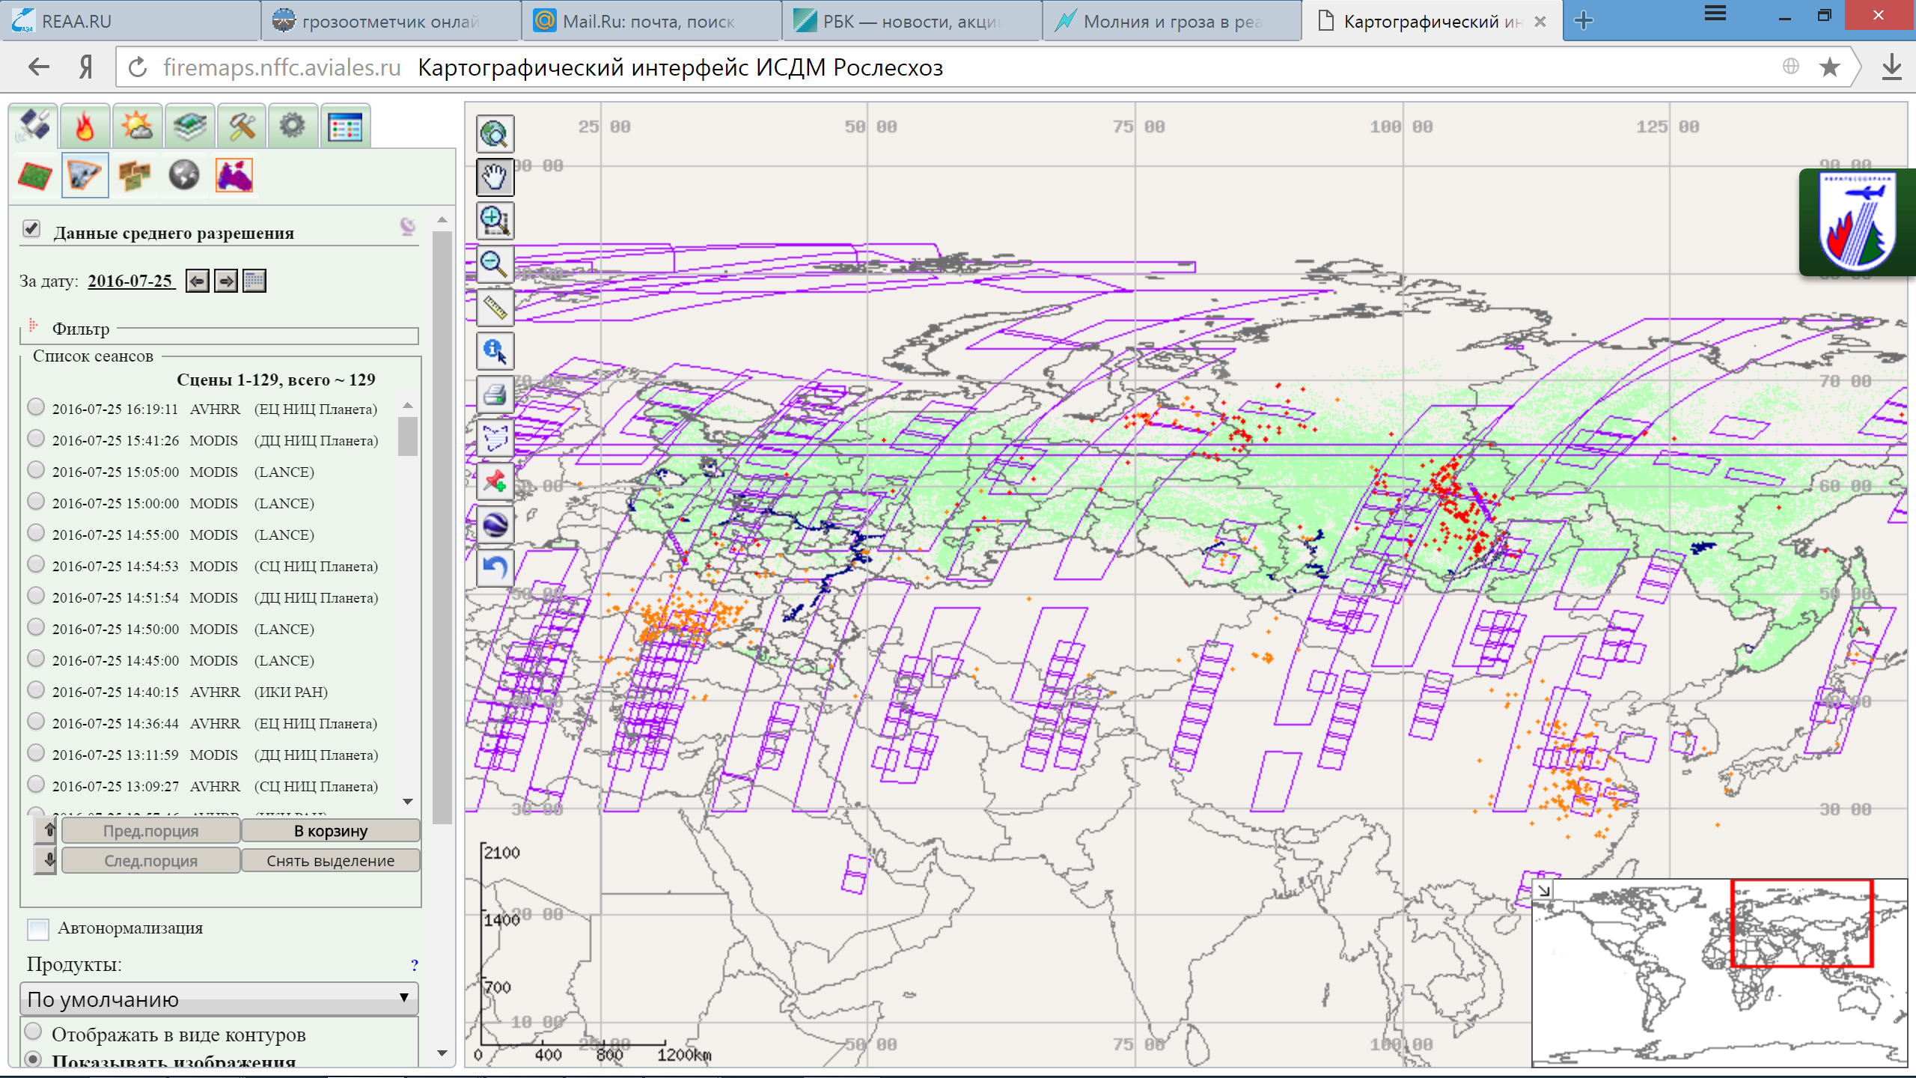The width and height of the screenshot is (1916, 1078).
Task: Collapse the overview map corner arrow
Action: tap(1544, 890)
